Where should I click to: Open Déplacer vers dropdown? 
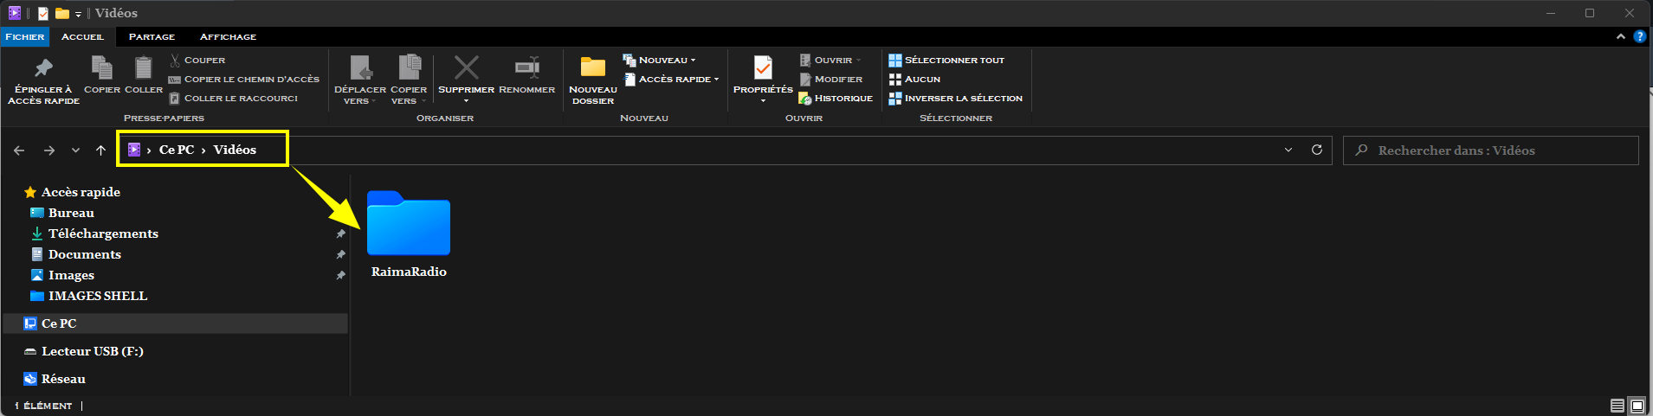coord(360,80)
